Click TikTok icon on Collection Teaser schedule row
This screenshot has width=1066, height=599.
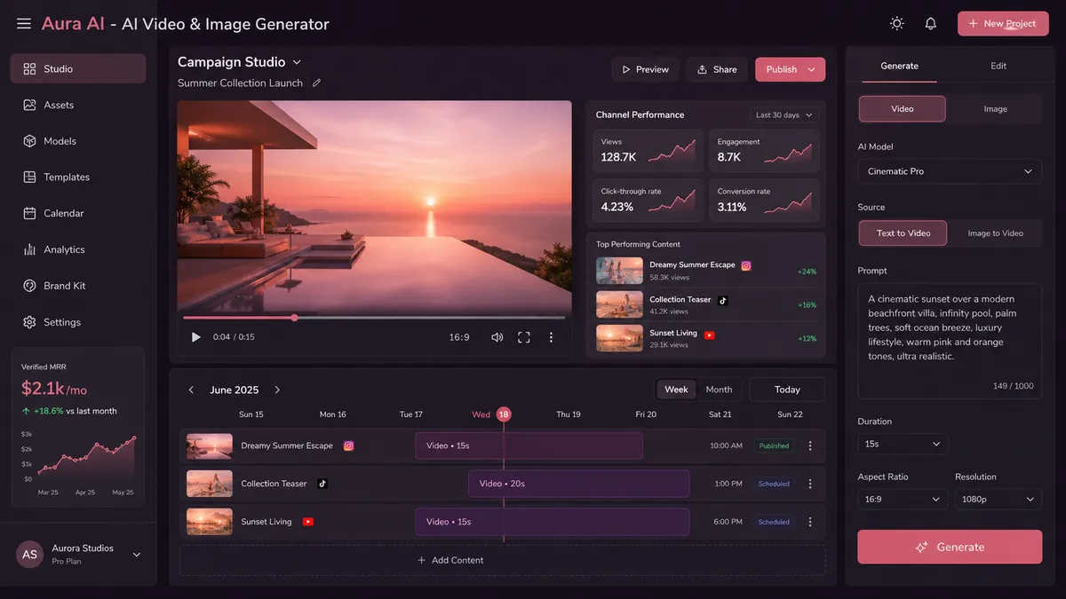click(322, 484)
